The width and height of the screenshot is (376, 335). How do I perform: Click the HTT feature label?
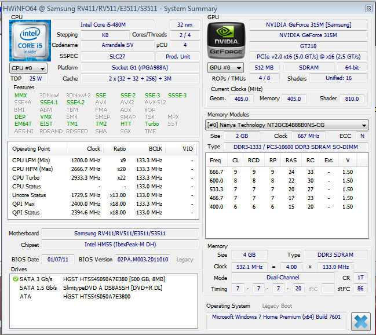click(126, 124)
